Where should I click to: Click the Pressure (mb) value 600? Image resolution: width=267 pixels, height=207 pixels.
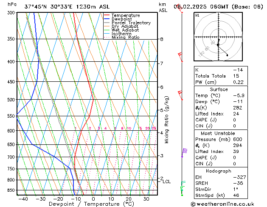[x=238, y=139]
